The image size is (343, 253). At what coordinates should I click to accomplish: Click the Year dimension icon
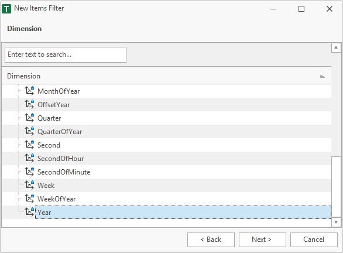click(29, 212)
